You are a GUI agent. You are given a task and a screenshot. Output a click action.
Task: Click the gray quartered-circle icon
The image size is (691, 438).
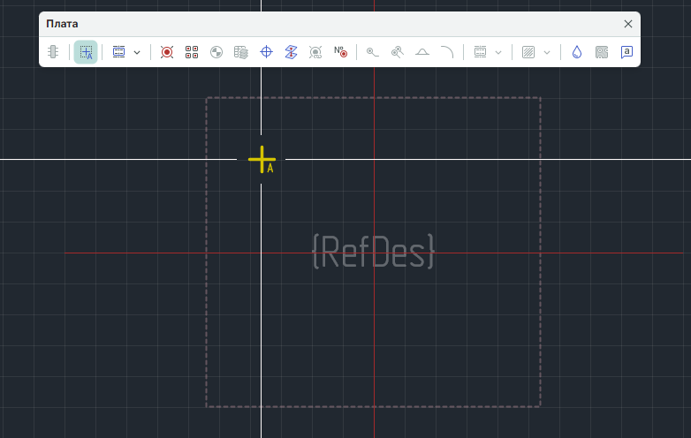click(x=216, y=52)
